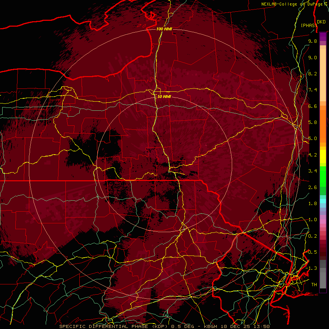329x329 pixels.
Task: Click the 9.8 value on the color scale
Action: pos(313,41)
